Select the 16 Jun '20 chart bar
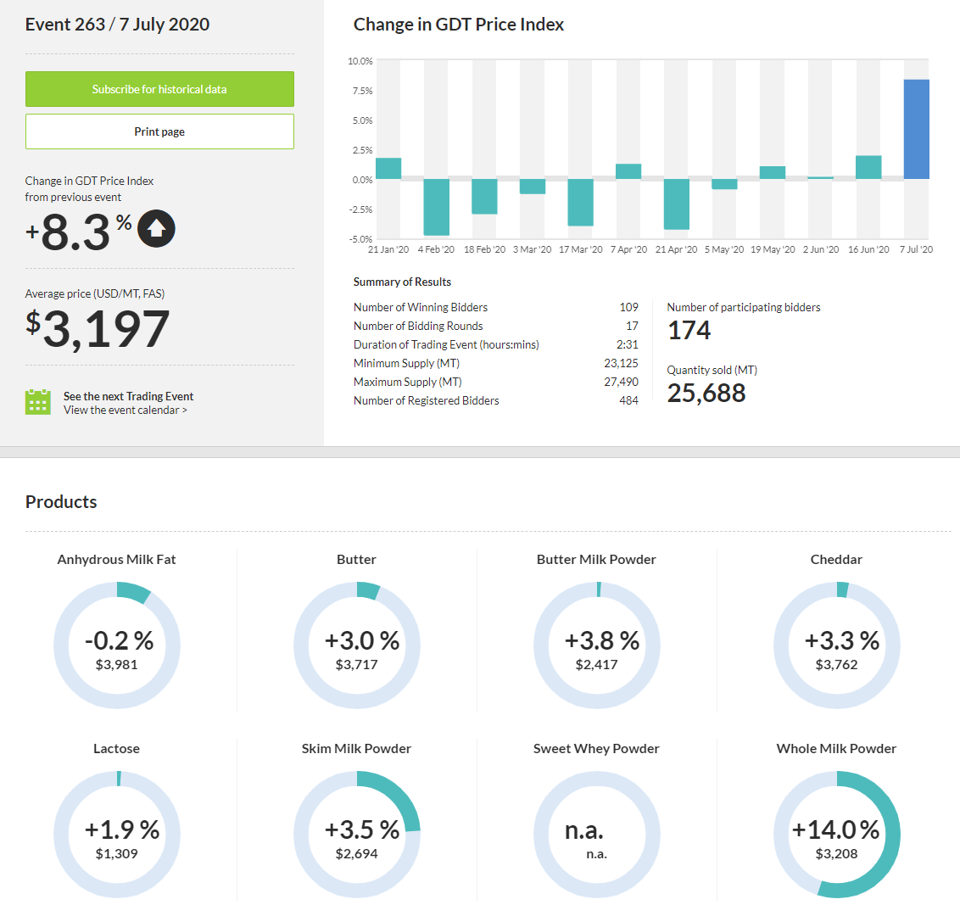This screenshot has width=960, height=916. tap(868, 168)
